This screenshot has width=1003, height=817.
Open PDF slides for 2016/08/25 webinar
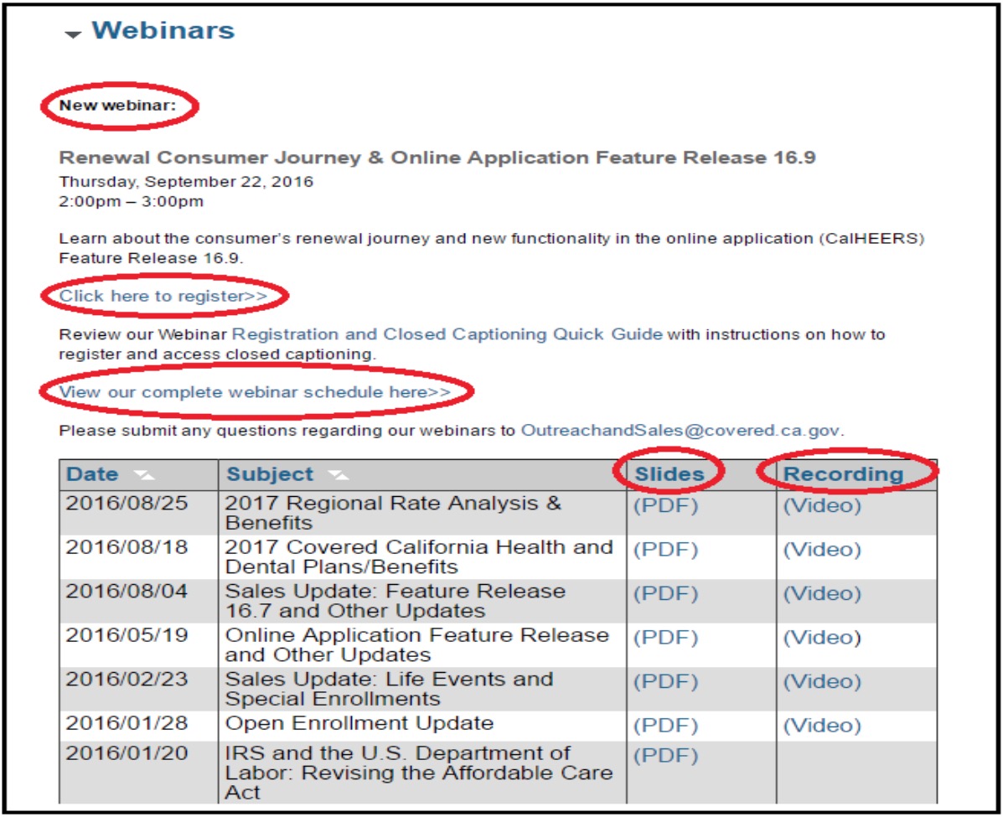[665, 505]
